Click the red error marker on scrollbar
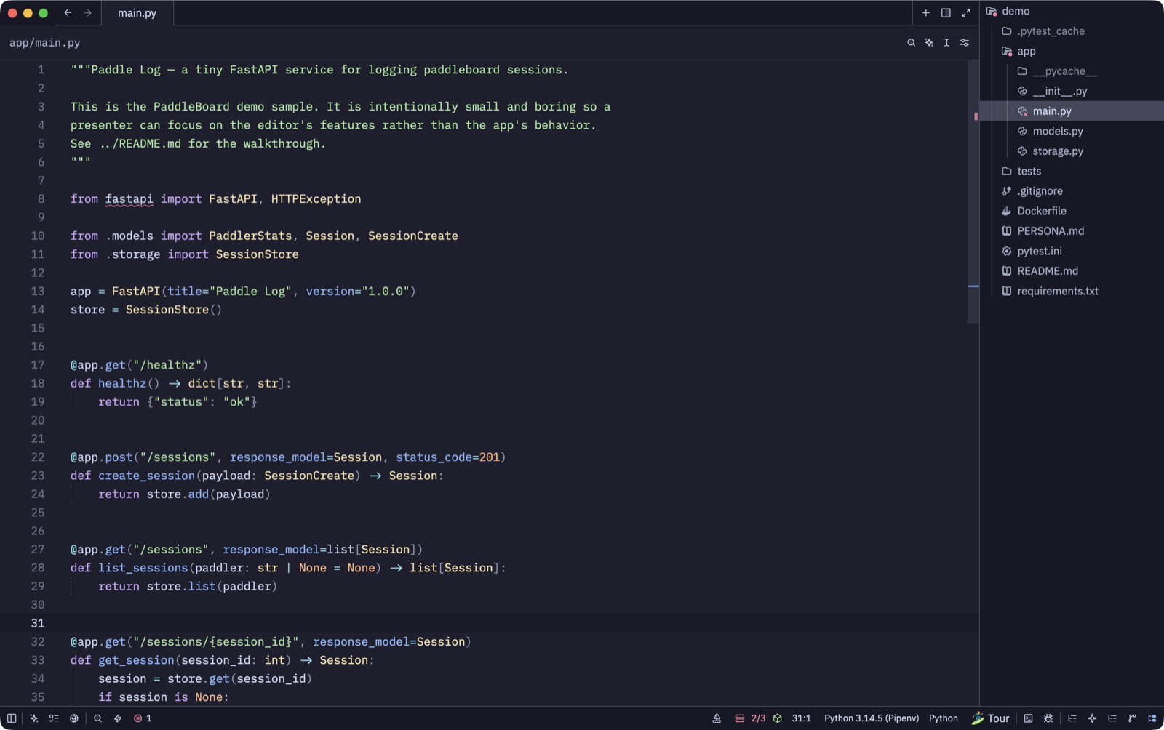The height and width of the screenshot is (730, 1164). [976, 116]
